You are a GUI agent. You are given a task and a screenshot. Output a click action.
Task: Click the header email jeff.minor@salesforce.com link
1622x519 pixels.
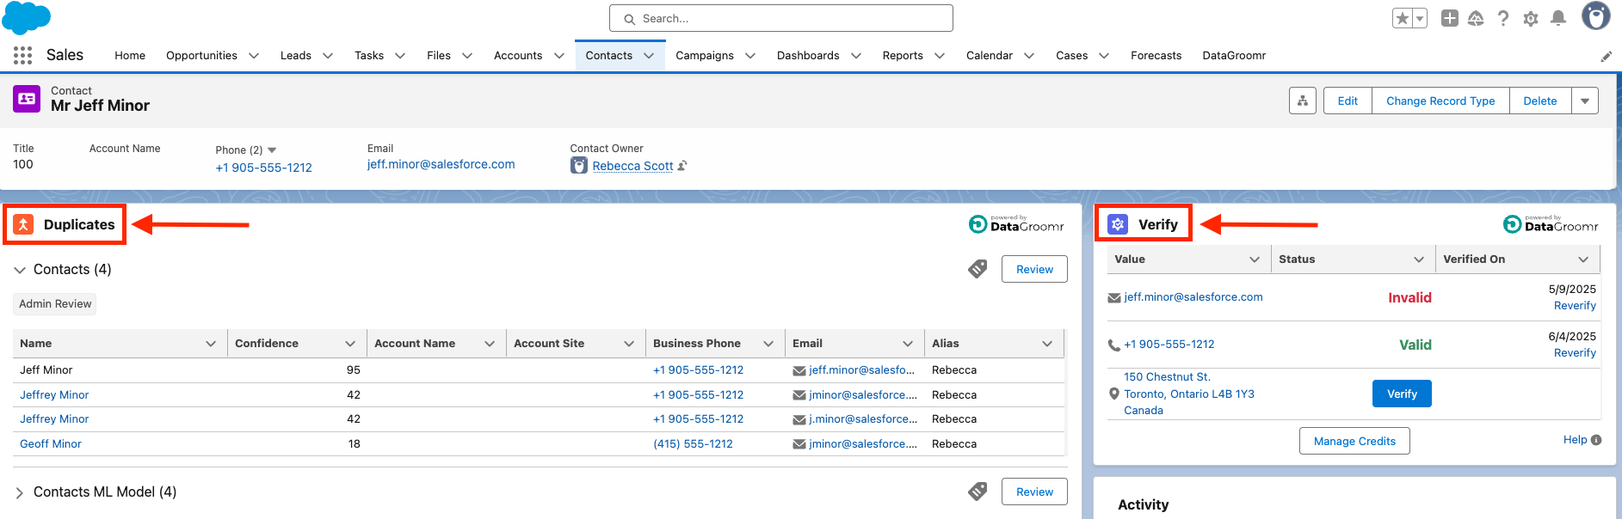pyautogui.click(x=441, y=164)
